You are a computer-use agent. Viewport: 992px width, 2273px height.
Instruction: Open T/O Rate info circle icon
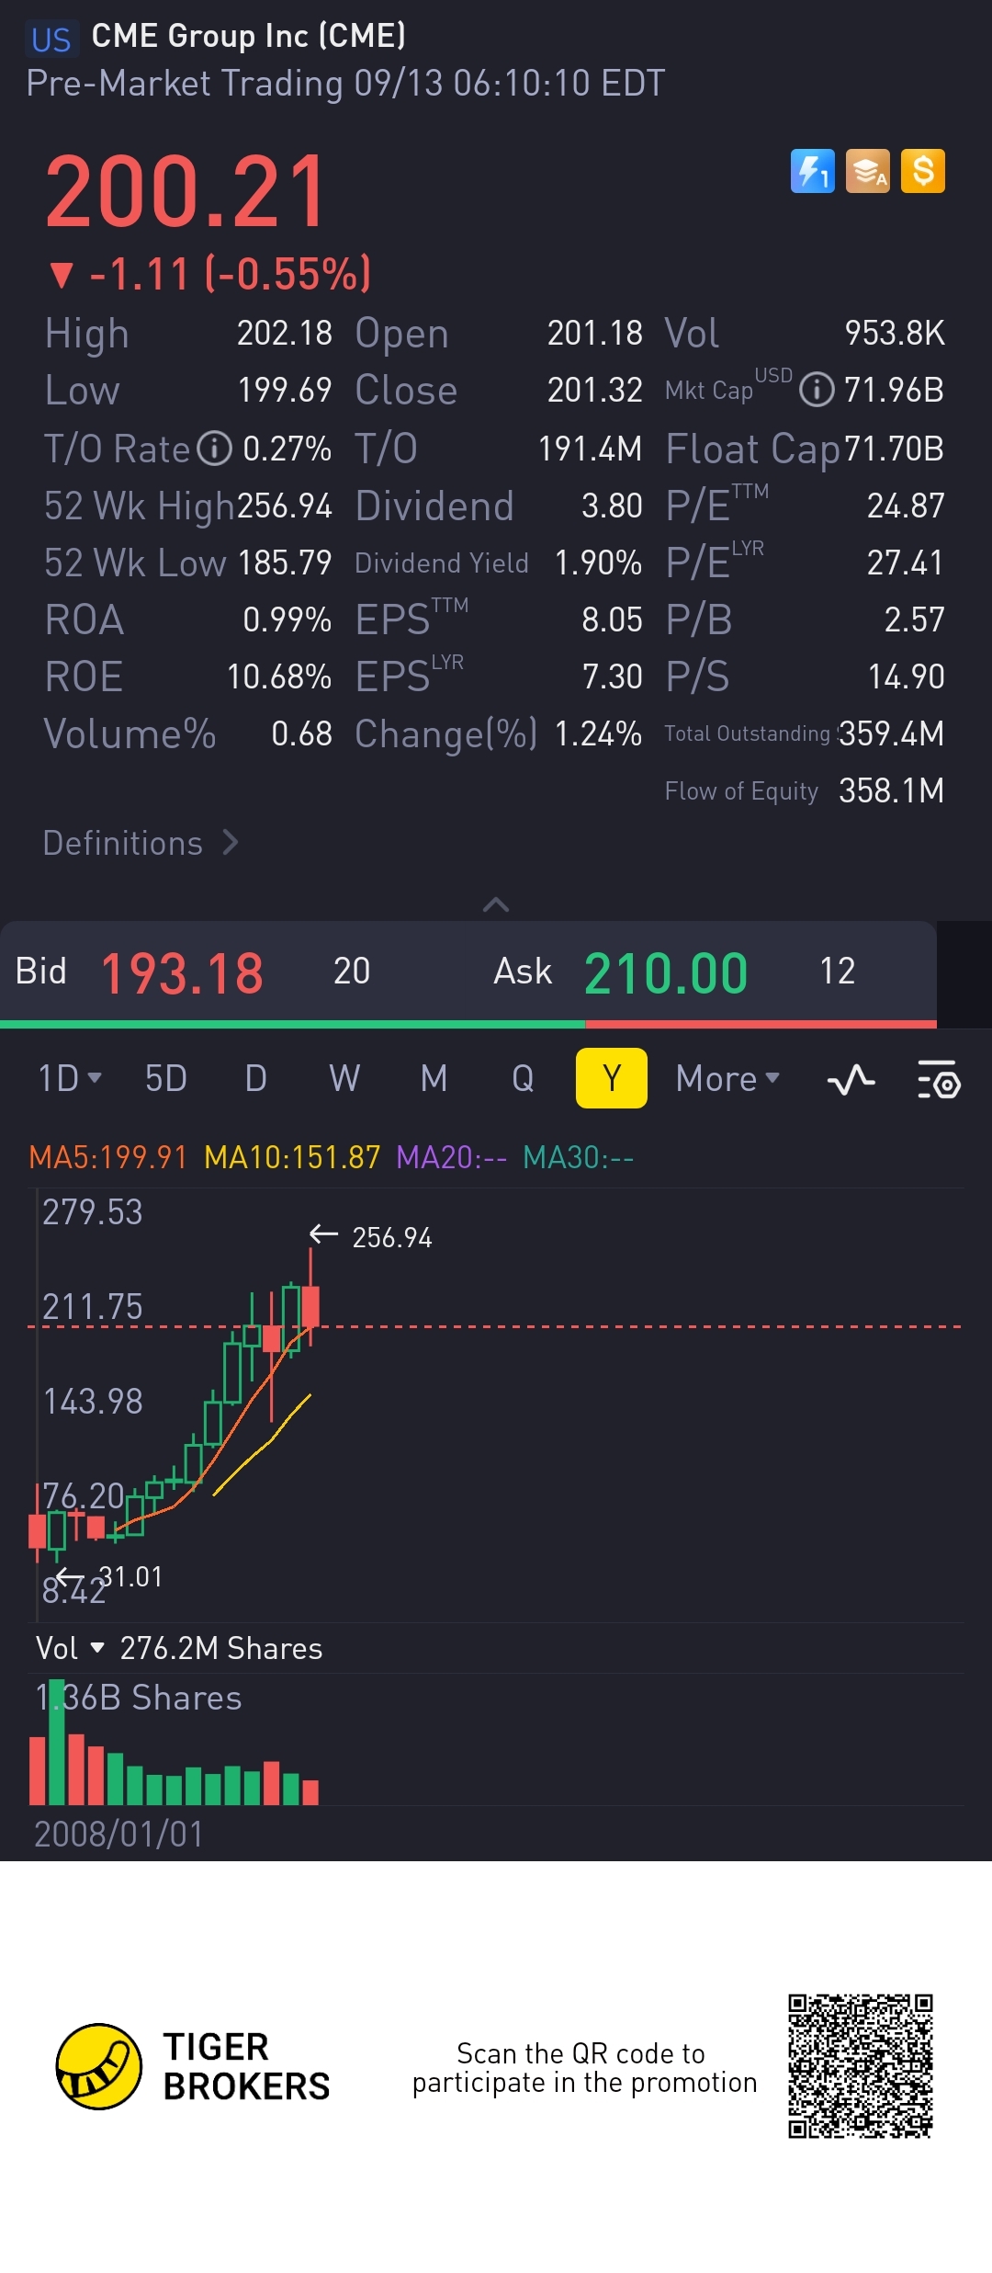point(215,449)
